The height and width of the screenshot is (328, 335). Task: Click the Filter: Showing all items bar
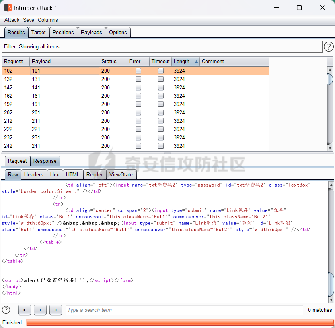(x=162, y=47)
